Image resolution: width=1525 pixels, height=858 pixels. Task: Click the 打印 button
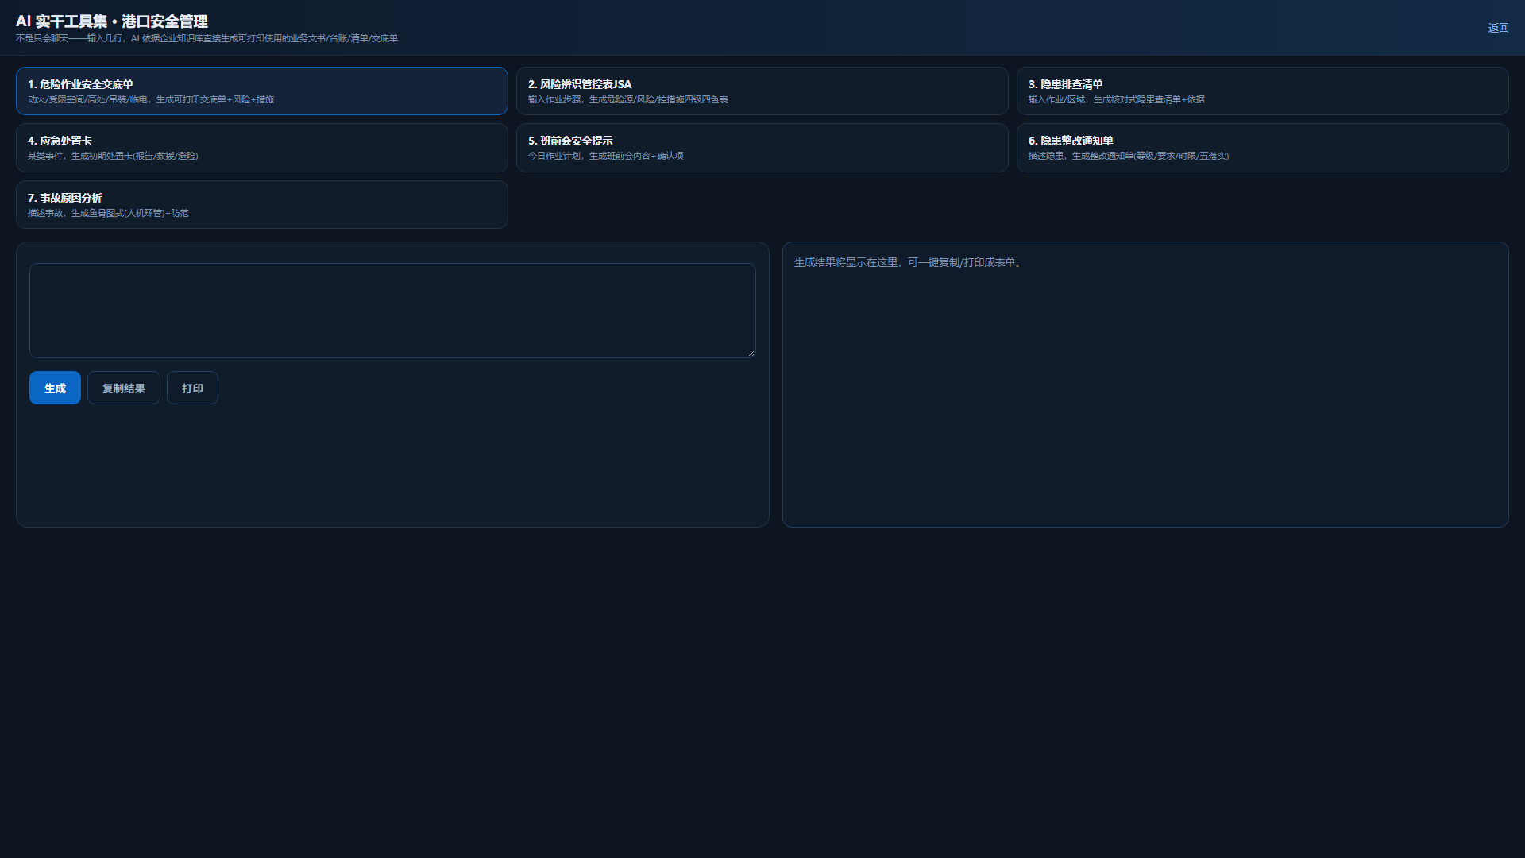[192, 388]
